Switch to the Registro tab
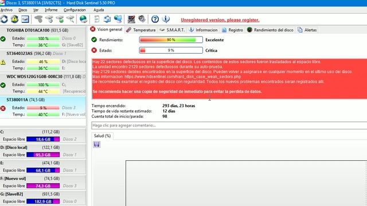The height and width of the screenshot is (206, 367). point(232,30)
